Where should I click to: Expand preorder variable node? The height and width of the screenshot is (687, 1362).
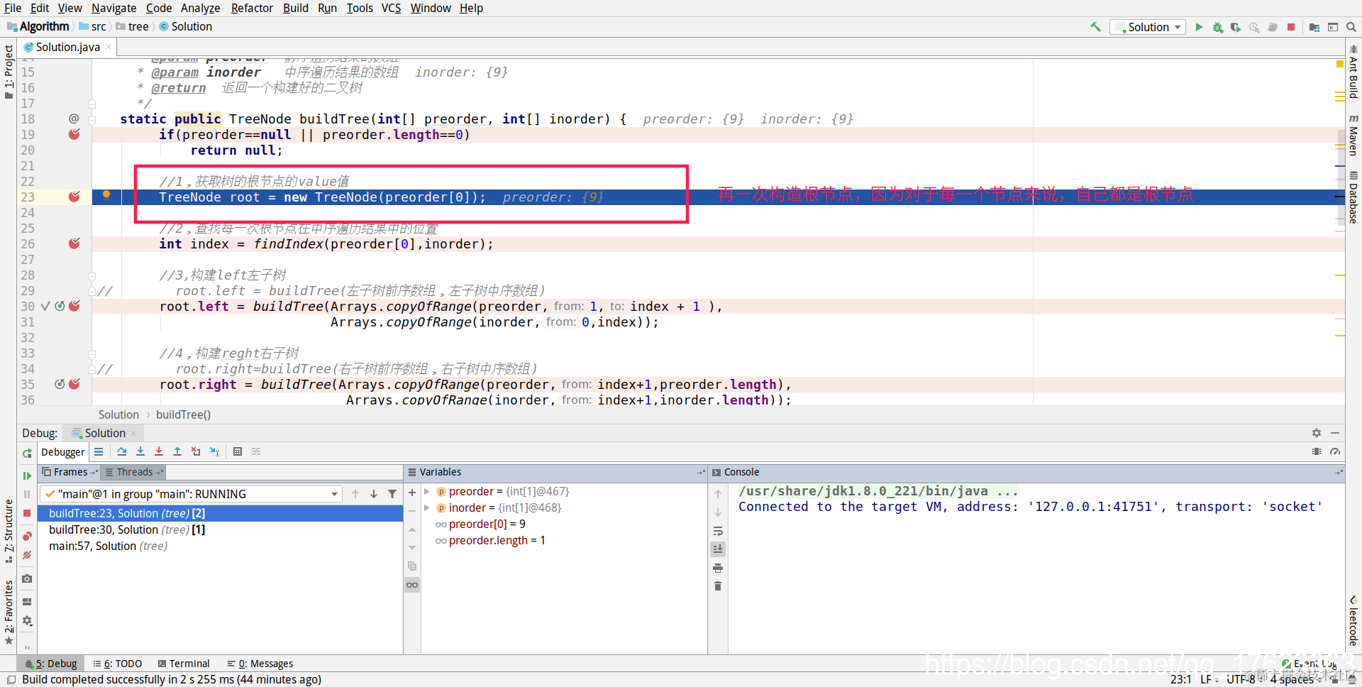point(427,491)
